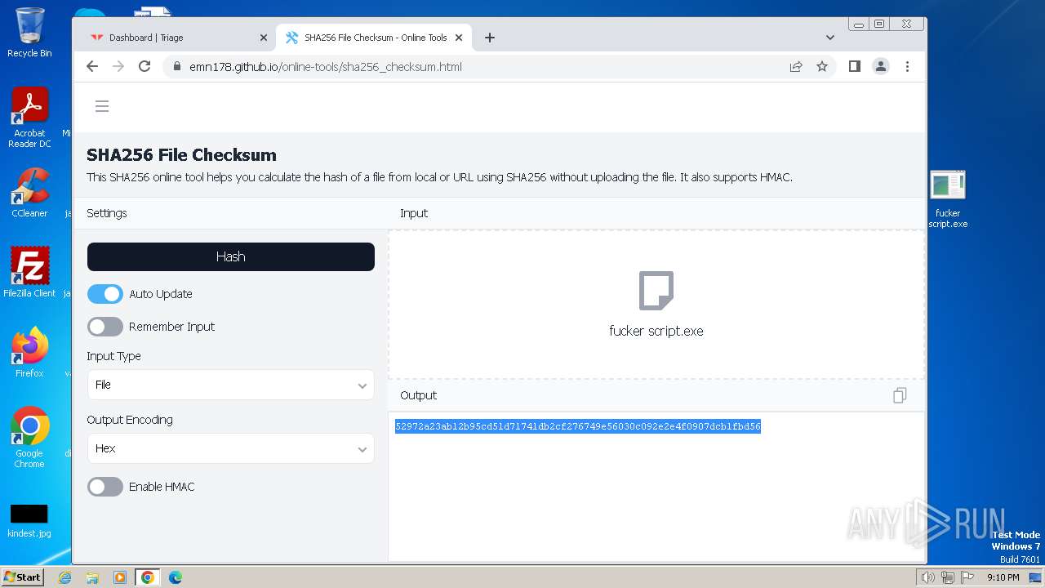Click the fucker script.exe filename in Input
Screen dimensions: 1045x588
[x=656, y=331]
